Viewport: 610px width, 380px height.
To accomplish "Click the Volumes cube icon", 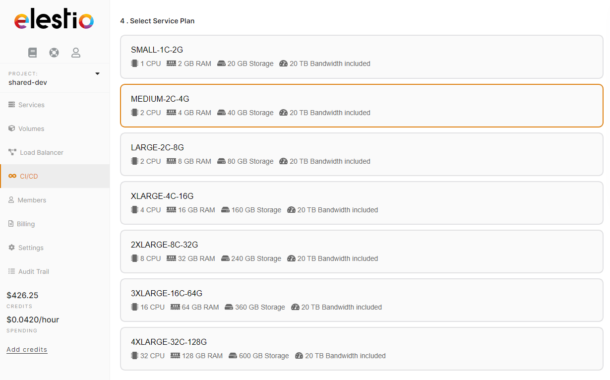I will pyautogui.click(x=12, y=128).
